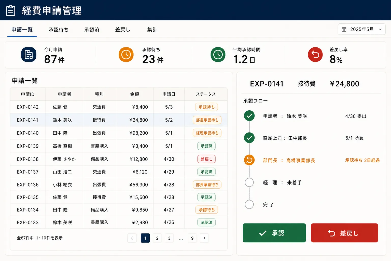Click 申請日 column header
Viewport: 391px width, 261px height.
pyautogui.click(x=169, y=94)
